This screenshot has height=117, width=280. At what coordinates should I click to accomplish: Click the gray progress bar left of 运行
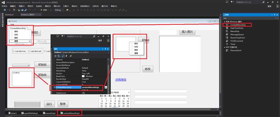(27, 104)
